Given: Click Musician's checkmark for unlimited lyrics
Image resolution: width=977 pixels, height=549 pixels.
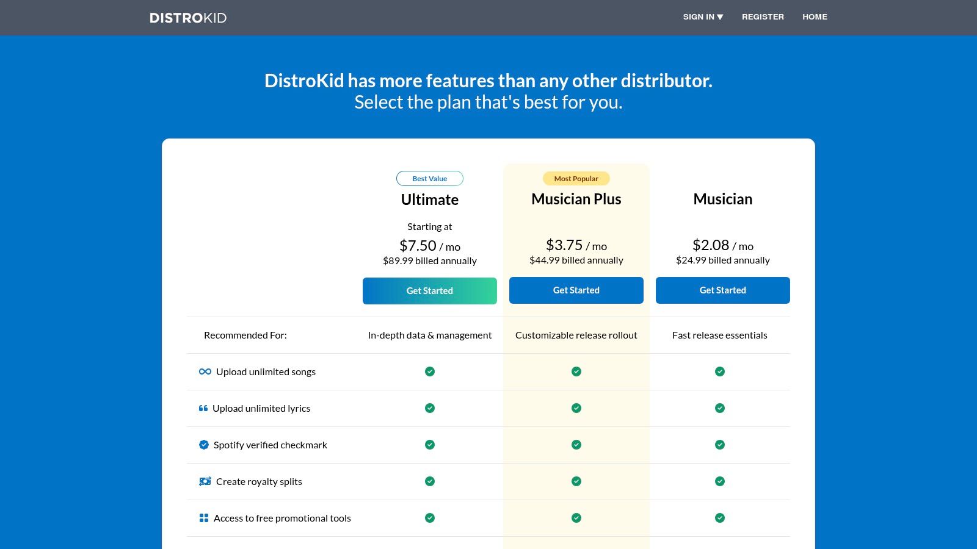Looking at the screenshot, I should [720, 408].
